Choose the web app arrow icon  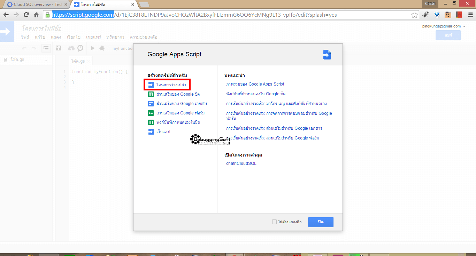click(151, 132)
